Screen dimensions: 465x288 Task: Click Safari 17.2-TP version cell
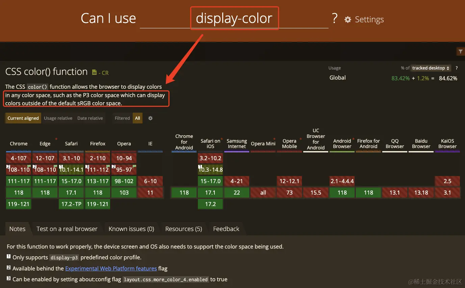pyautogui.click(x=71, y=204)
